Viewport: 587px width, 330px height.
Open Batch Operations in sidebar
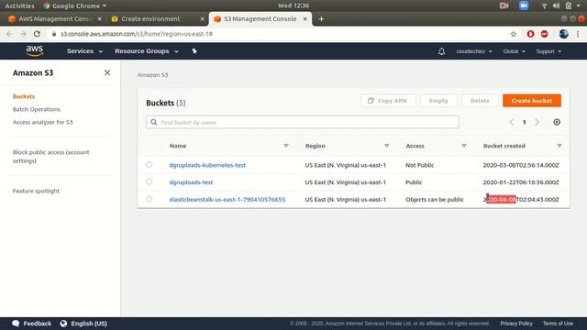[x=37, y=109]
